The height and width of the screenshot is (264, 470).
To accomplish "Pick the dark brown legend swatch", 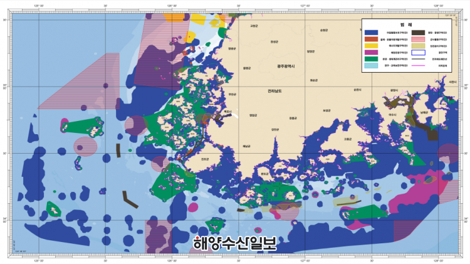I will (418, 33).
